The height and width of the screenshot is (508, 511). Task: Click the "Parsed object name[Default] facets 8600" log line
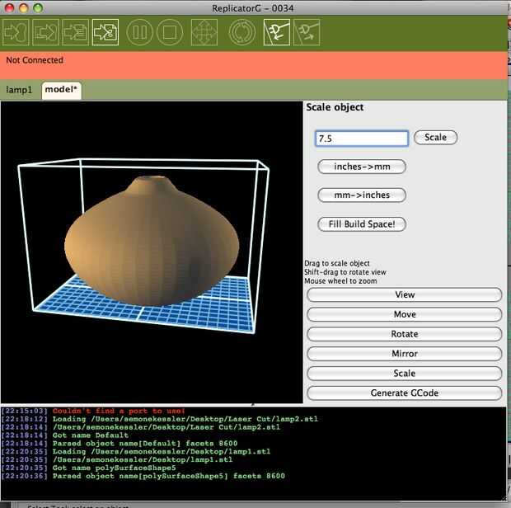[145, 444]
